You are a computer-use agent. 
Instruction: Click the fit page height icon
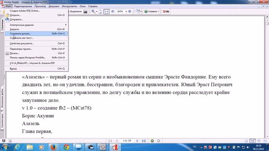[x=100, y=11]
